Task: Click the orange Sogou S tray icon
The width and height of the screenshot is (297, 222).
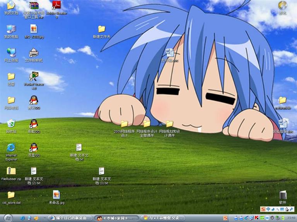Action: click(x=225, y=218)
